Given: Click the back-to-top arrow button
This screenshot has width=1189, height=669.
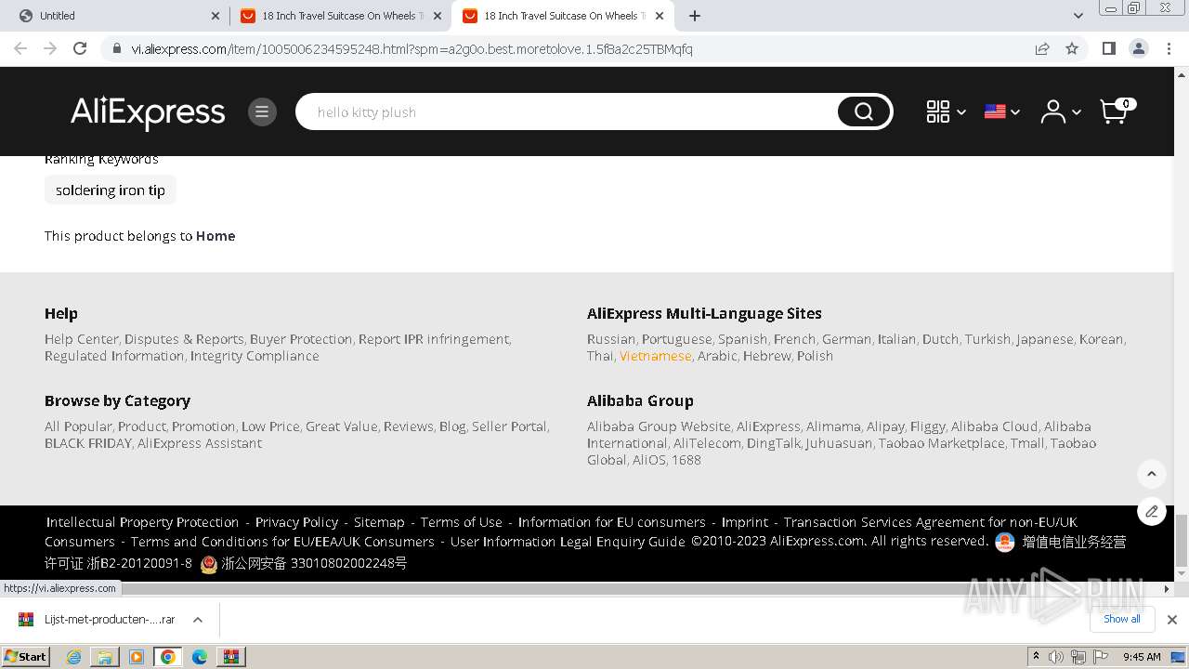Looking at the screenshot, I should tap(1152, 474).
